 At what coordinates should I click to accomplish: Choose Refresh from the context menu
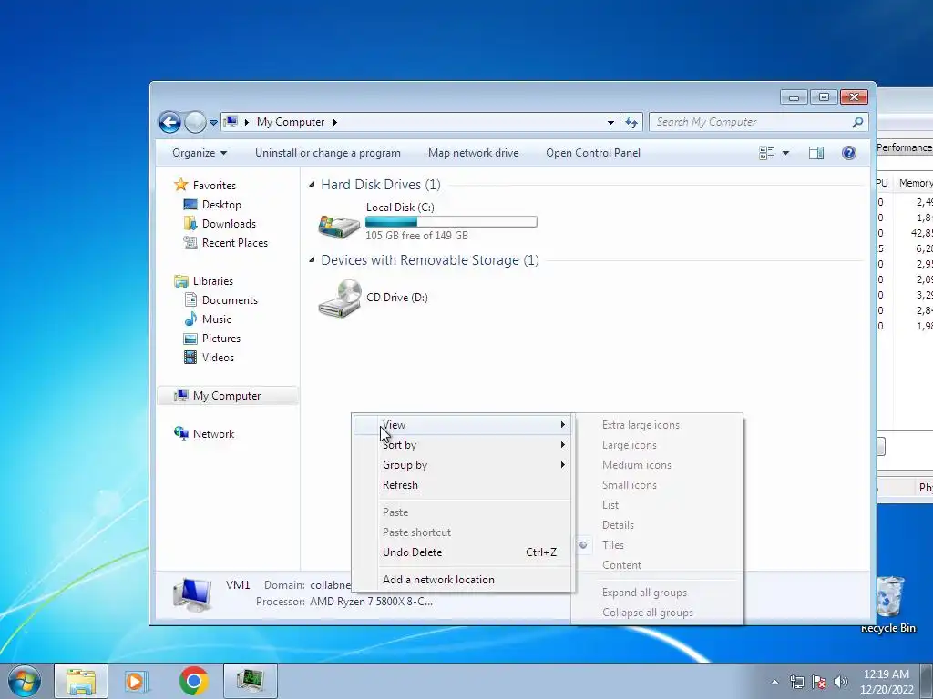pyautogui.click(x=462, y=485)
